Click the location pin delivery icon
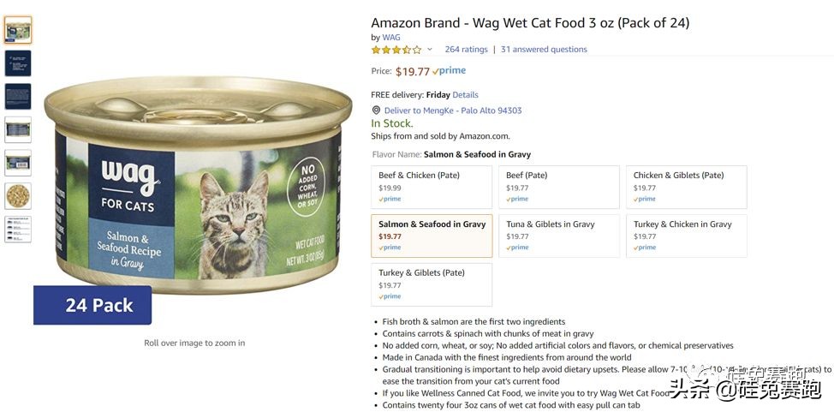Viewport: 834px width, 412px height. point(376,110)
